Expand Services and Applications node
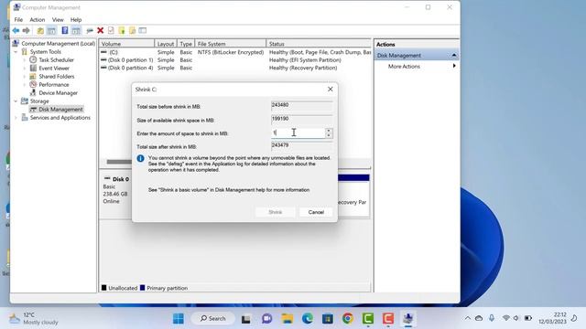 (x=16, y=118)
